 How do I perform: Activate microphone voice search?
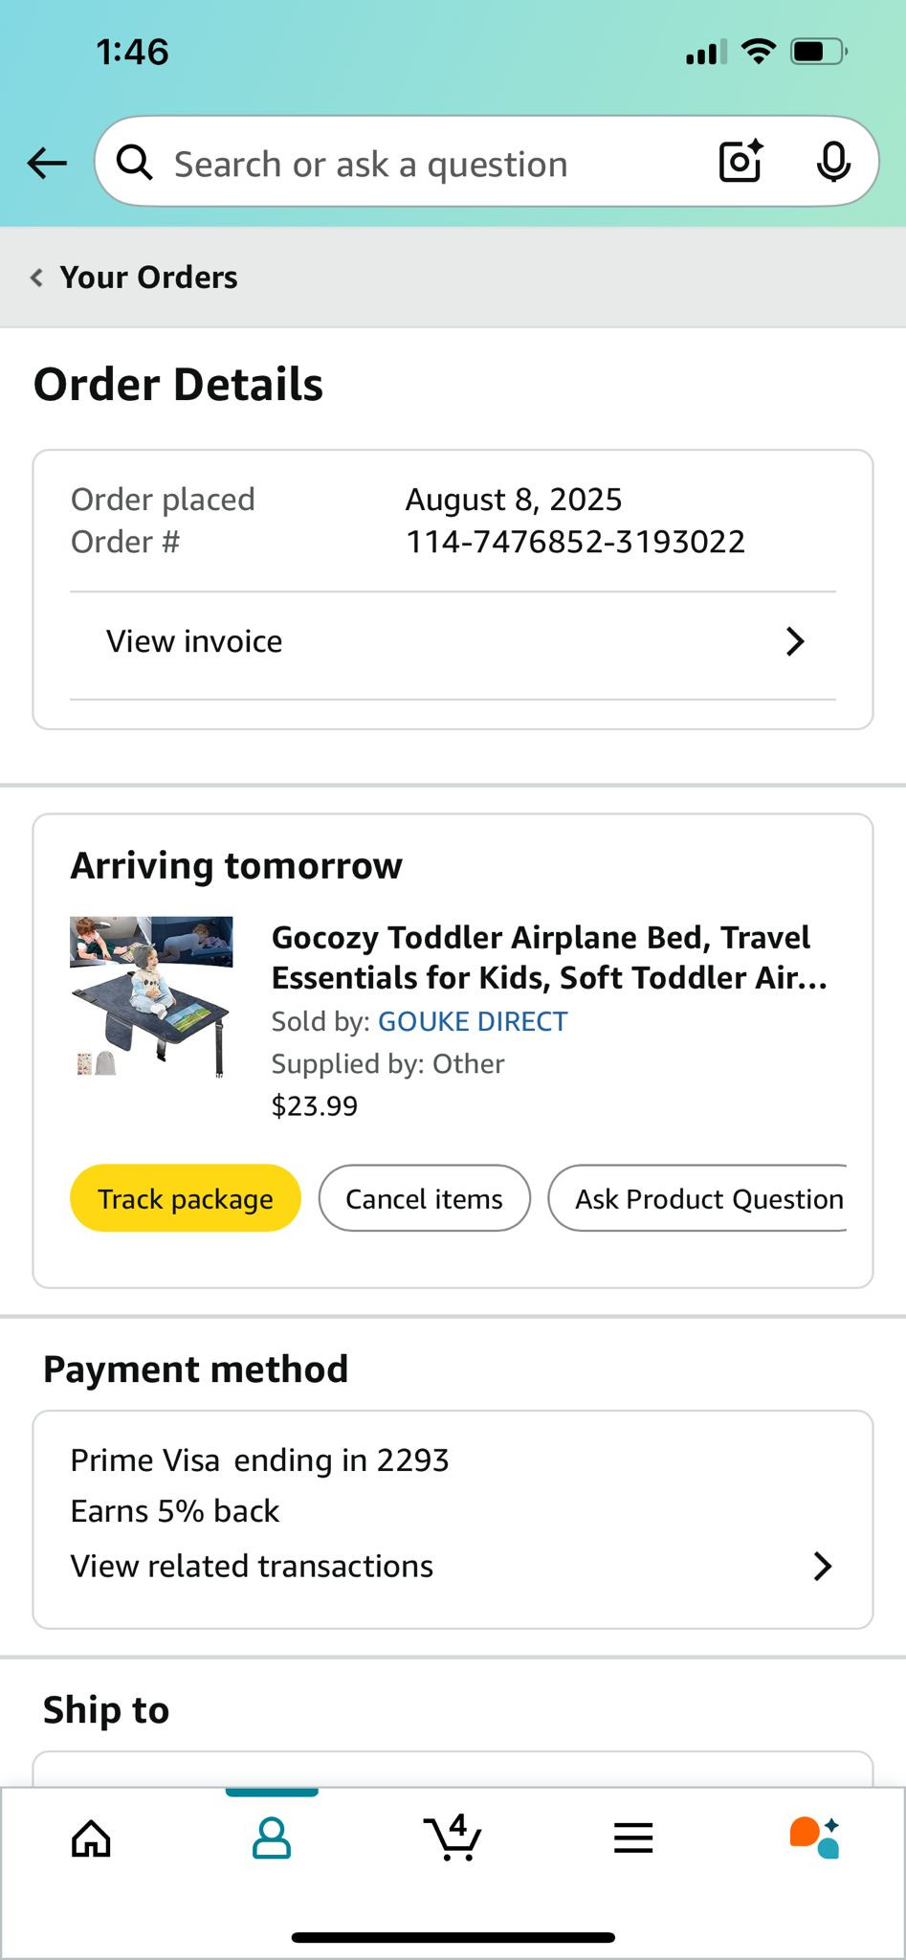click(833, 162)
